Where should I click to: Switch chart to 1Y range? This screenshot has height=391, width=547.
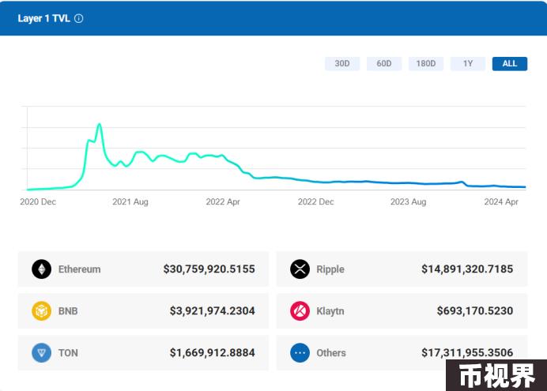pyautogui.click(x=468, y=63)
